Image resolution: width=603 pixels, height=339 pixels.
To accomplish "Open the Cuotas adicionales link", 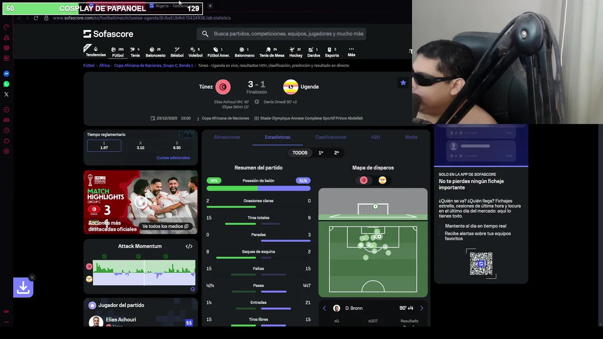I will pos(173,158).
